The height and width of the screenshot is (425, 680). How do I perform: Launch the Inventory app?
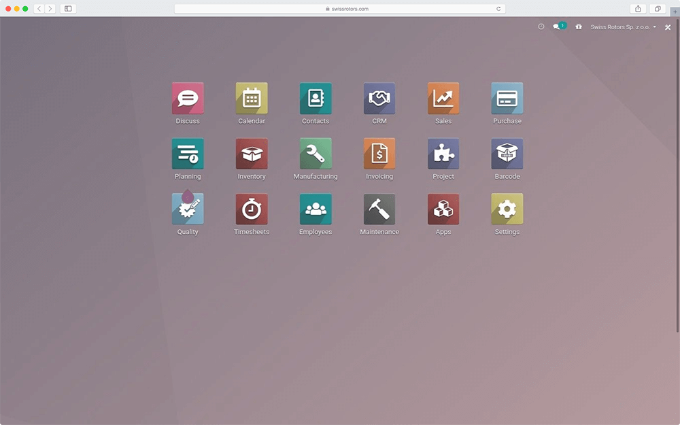252,154
